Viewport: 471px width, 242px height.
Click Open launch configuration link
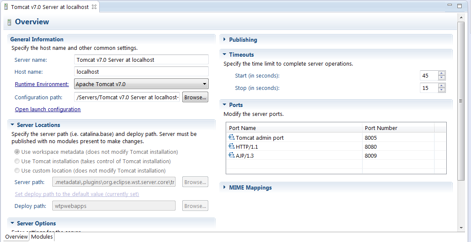[48, 109]
